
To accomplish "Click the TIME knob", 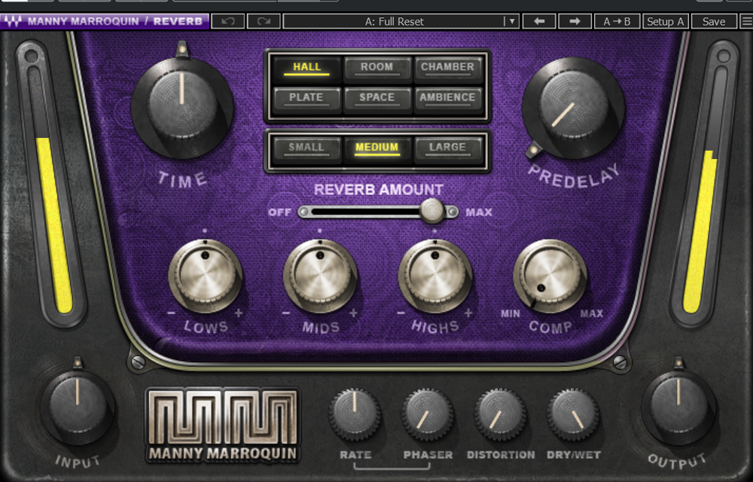I will (182, 107).
